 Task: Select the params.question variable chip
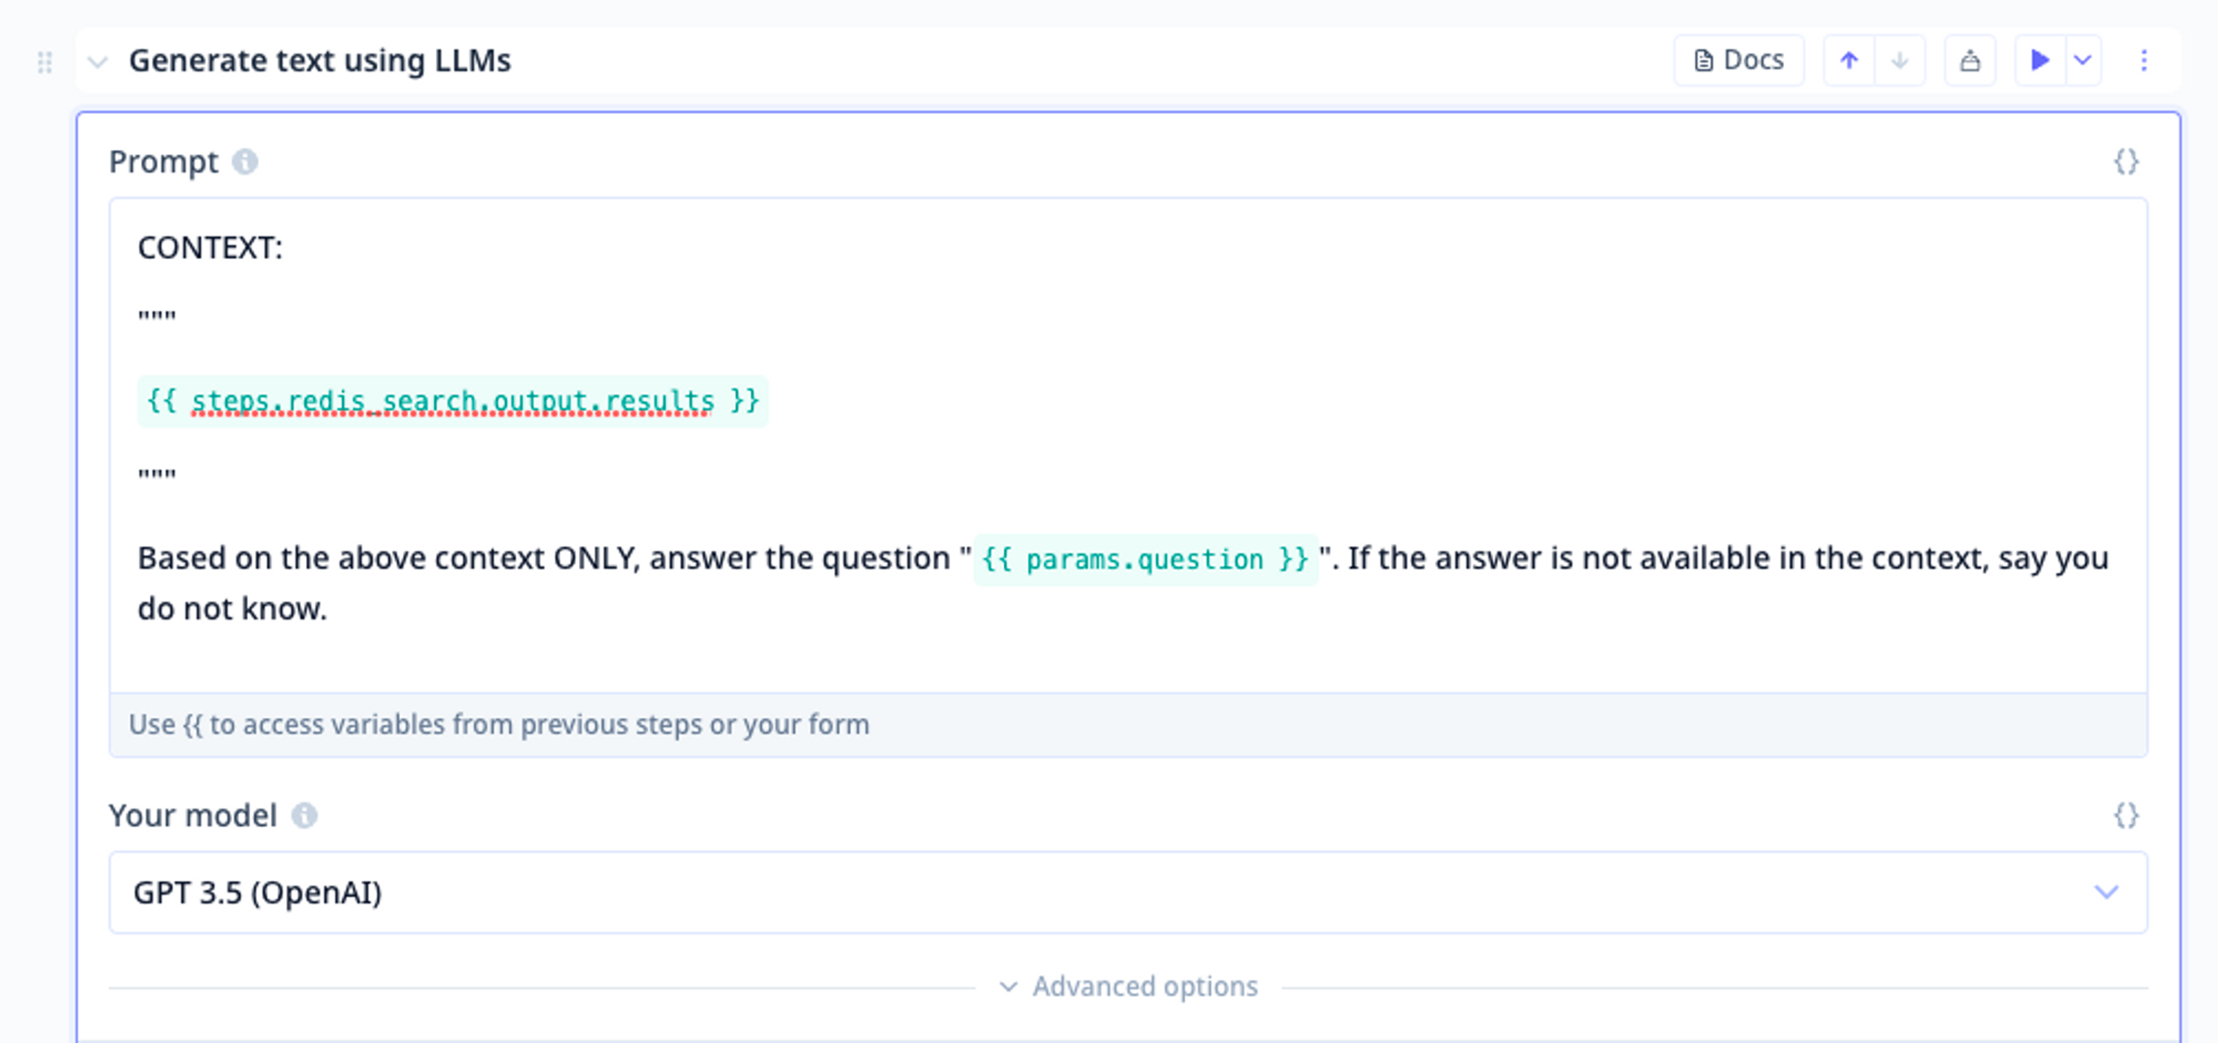point(1144,560)
